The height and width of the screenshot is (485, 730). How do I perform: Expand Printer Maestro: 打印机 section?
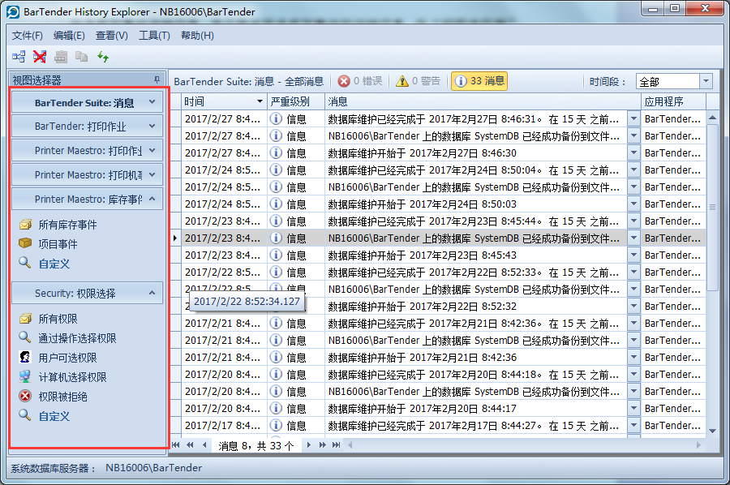[87, 174]
